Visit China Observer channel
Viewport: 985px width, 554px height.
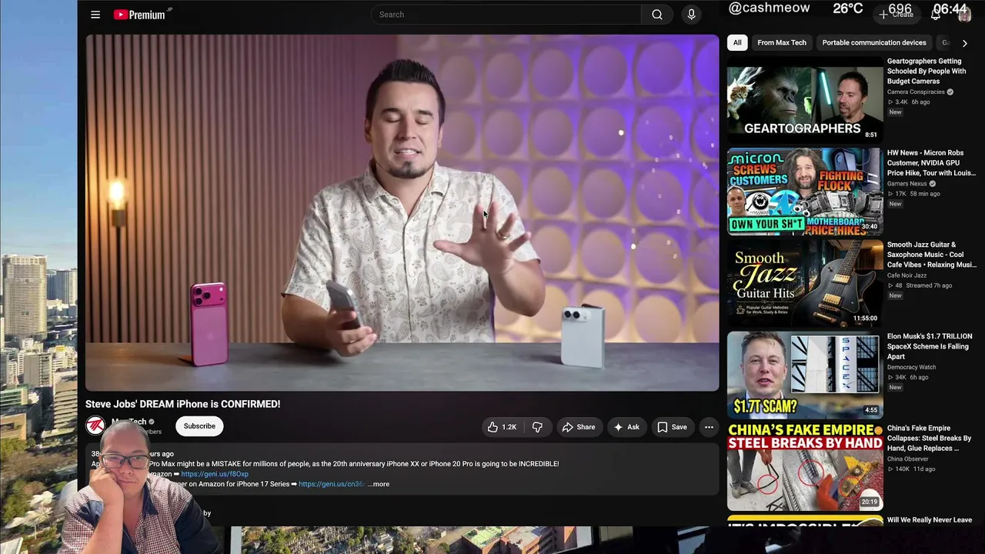point(909,459)
